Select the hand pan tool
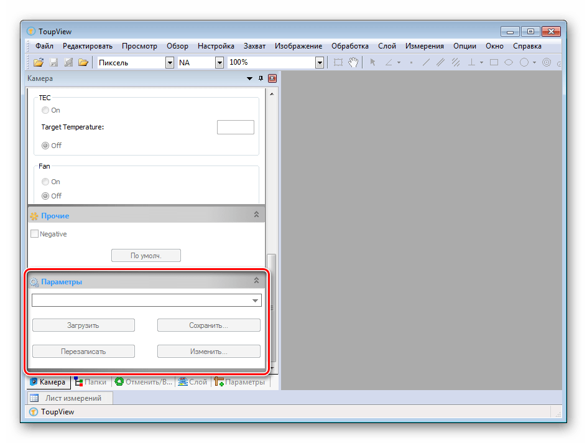Screen dimensions: 587x443 (353, 62)
